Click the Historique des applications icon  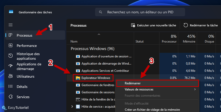(11, 56)
